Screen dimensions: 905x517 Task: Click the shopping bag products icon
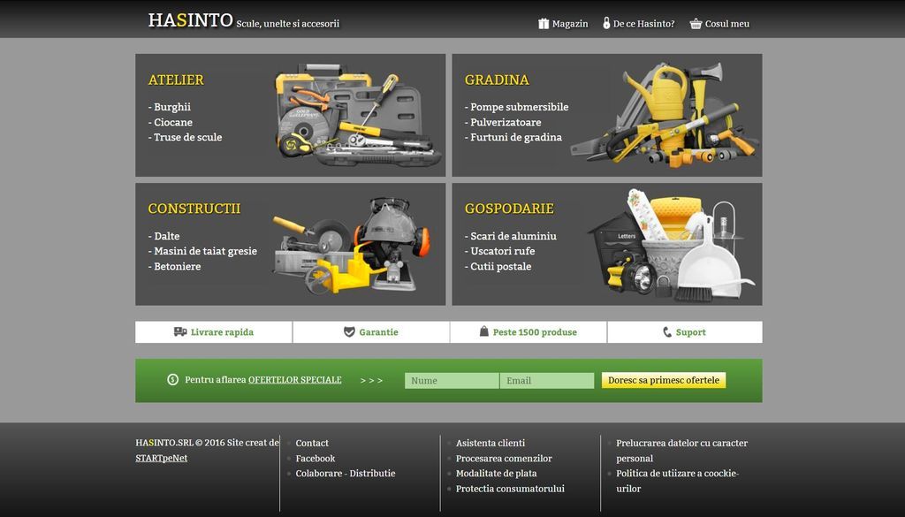(x=483, y=332)
